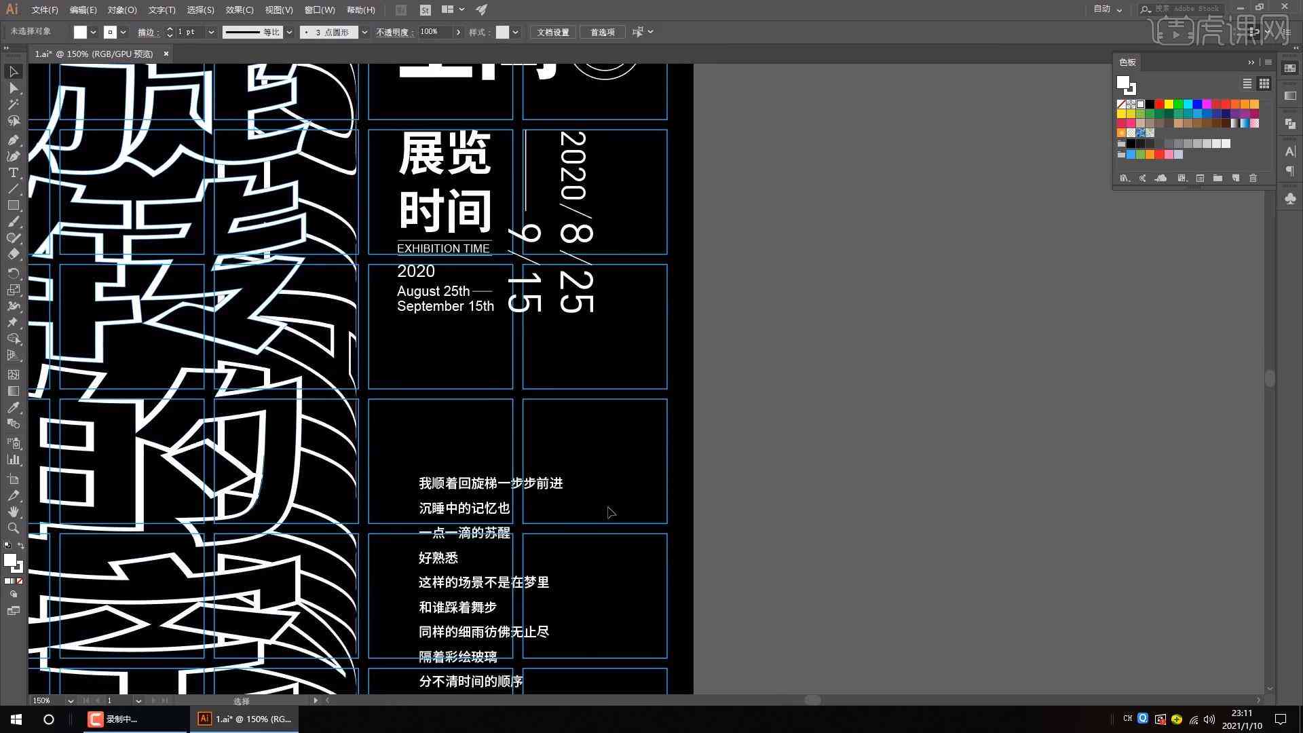Toggle None color mode below fill box

coord(20,581)
